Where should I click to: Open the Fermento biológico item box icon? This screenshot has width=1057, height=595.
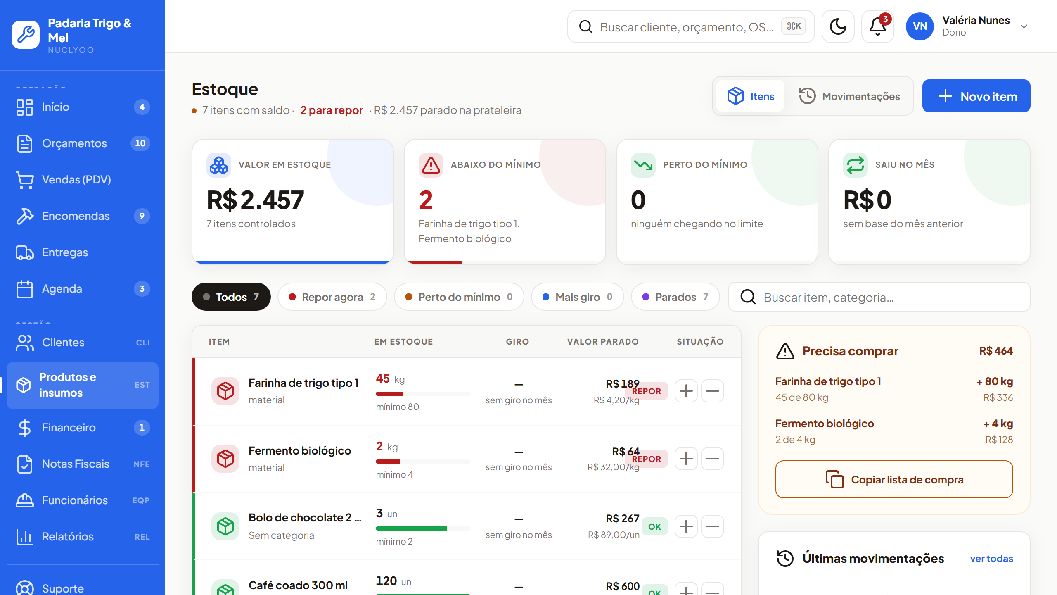click(225, 459)
